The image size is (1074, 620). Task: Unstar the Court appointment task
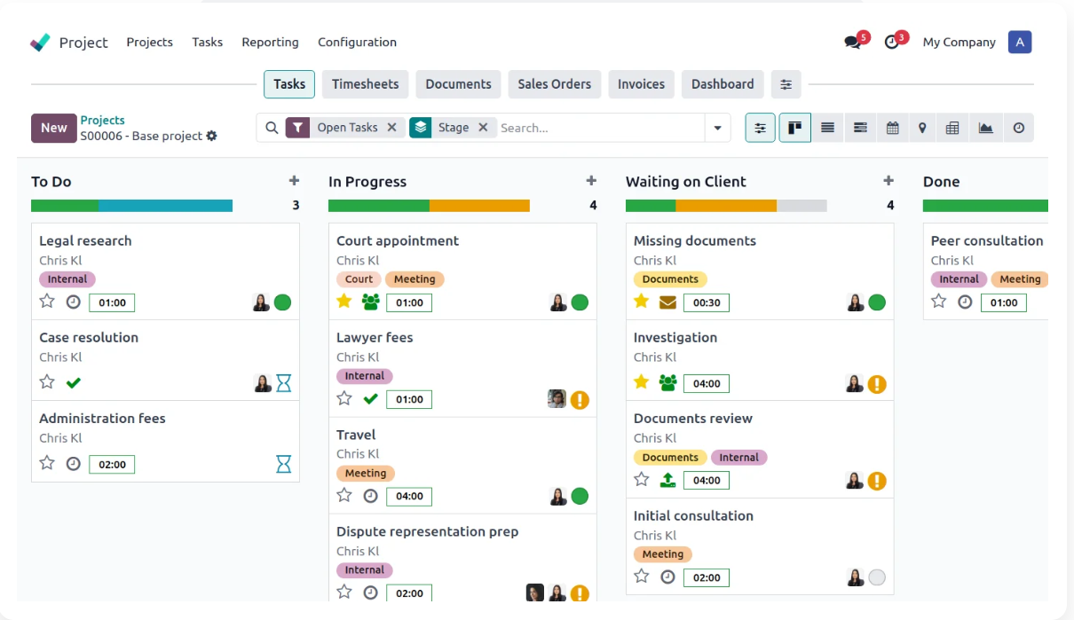coord(344,301)
